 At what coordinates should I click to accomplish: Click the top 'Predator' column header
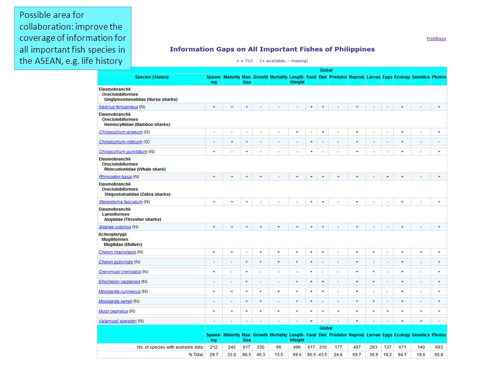(338, 77)
